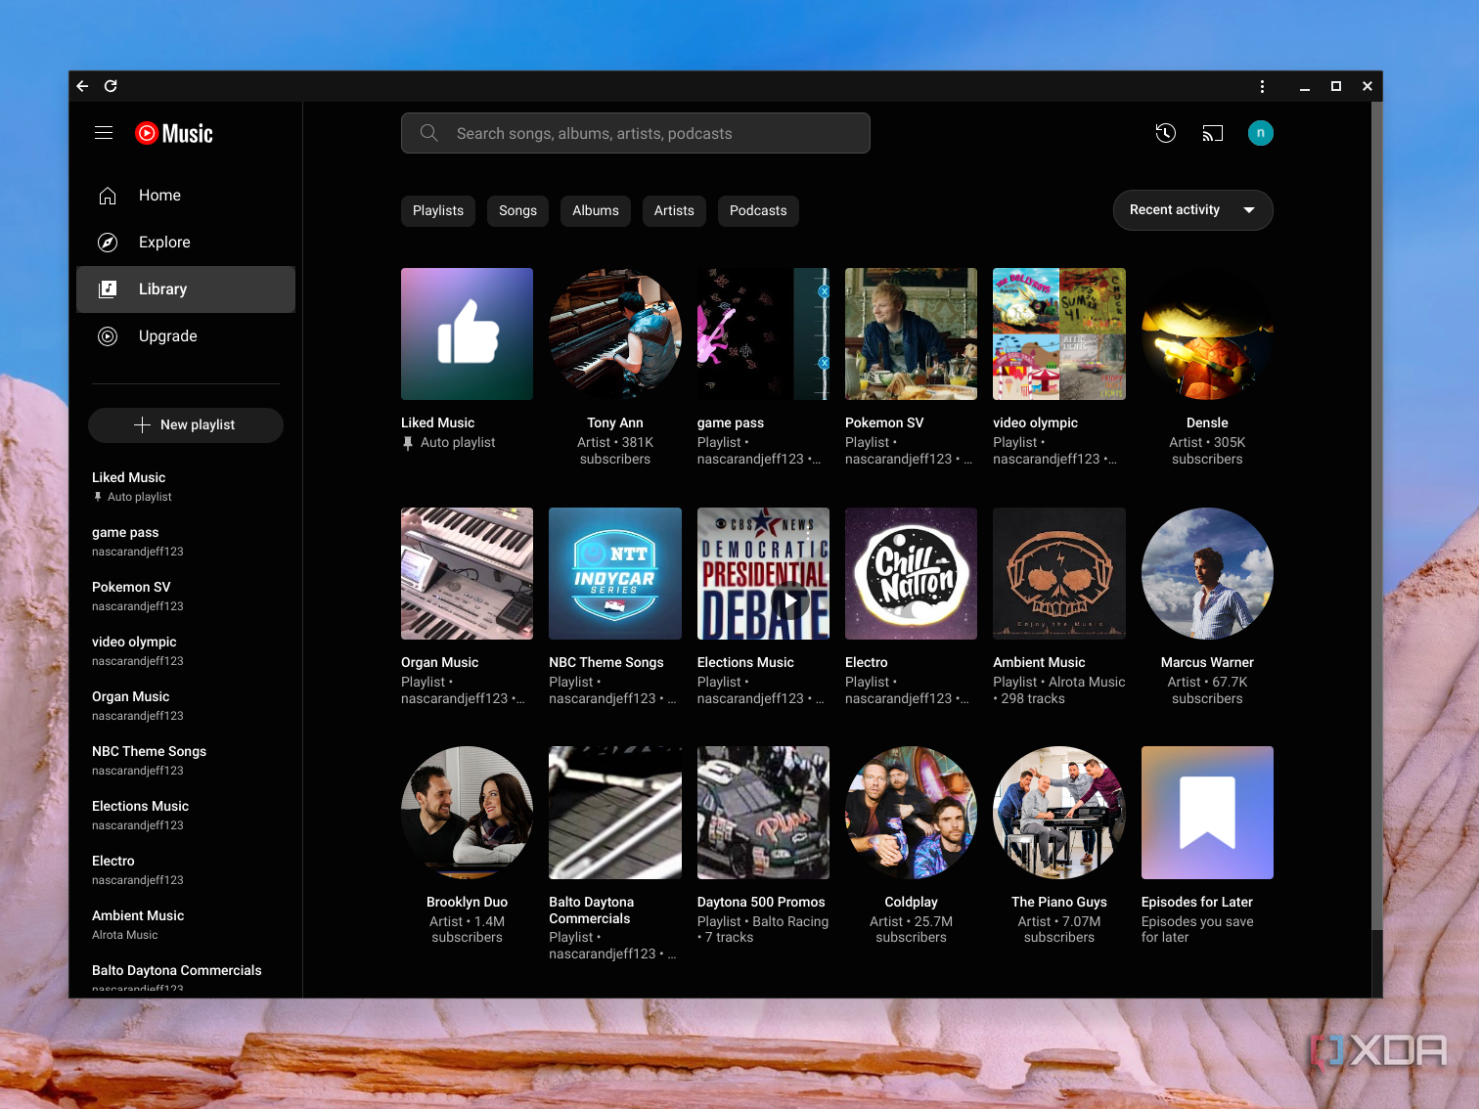Viewport: 1479px width, 1109px height.
Task: Open Marcus Warner artist thumbnail
Action: tap(1207, 573)
